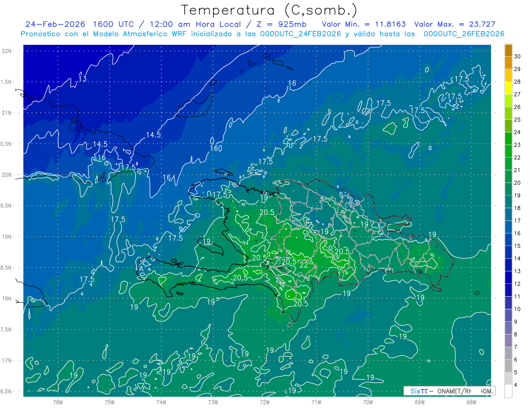Viewport: 529px width, 408px height.
Task: Click the grey legend swatch between 5 and 6
Action: [x=508, y=366]
